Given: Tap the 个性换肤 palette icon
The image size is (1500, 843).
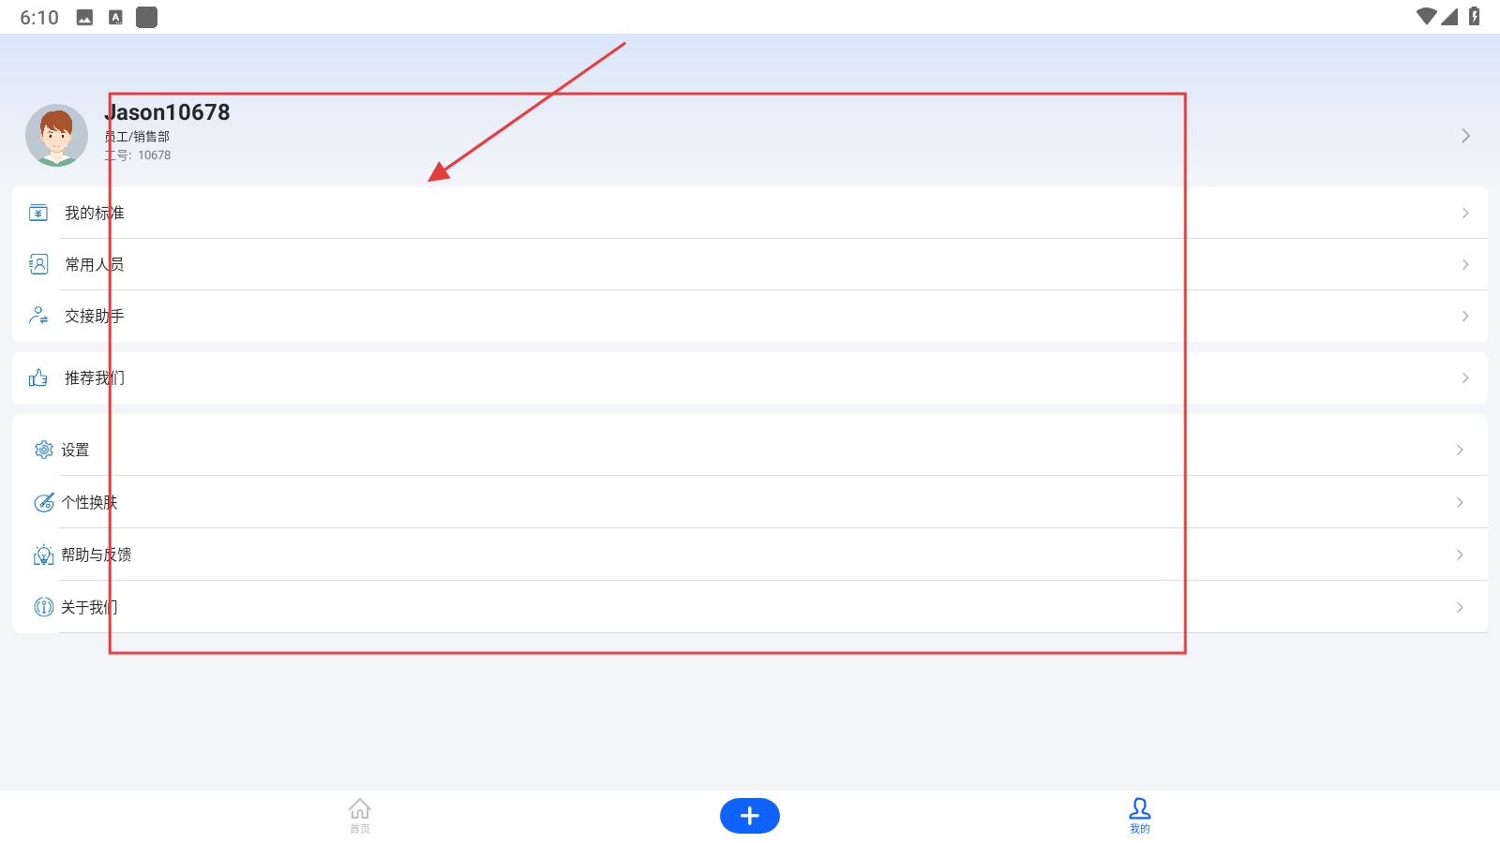Looking at the screenshot, I should tap(44, 502).
